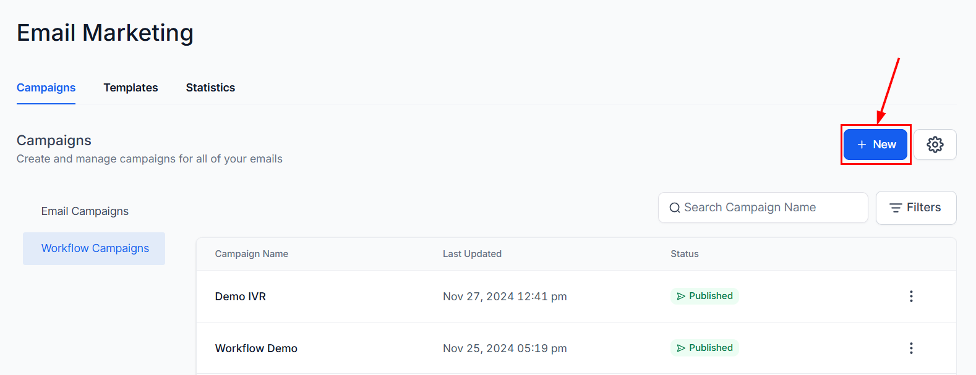Click the Published play icon for Workflow Demo
This screenshot has height=375, width=976.
681,348
